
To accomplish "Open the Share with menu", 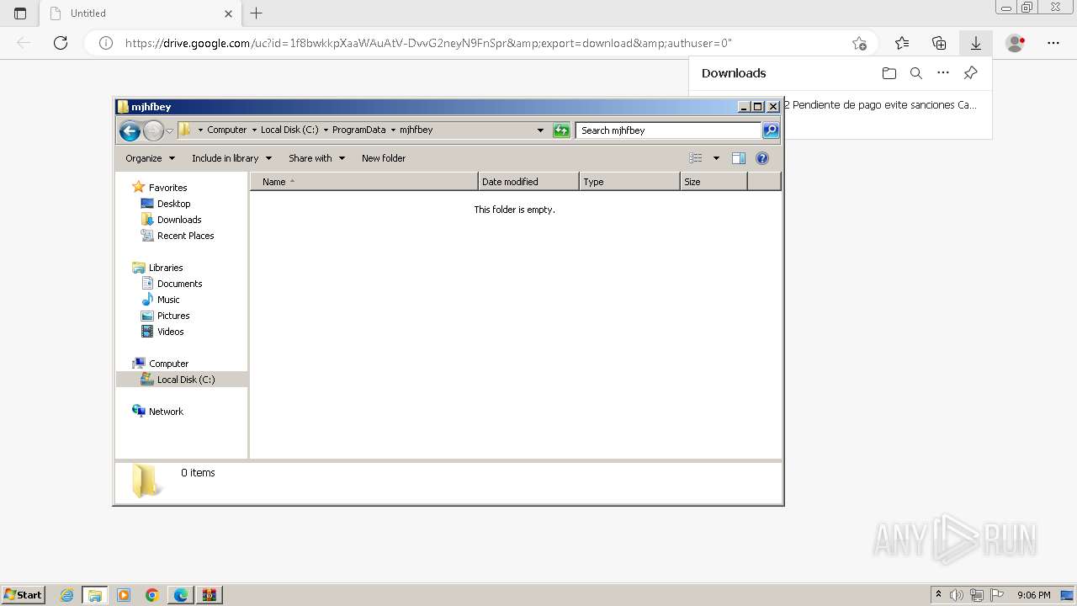I will click(316, 158).
